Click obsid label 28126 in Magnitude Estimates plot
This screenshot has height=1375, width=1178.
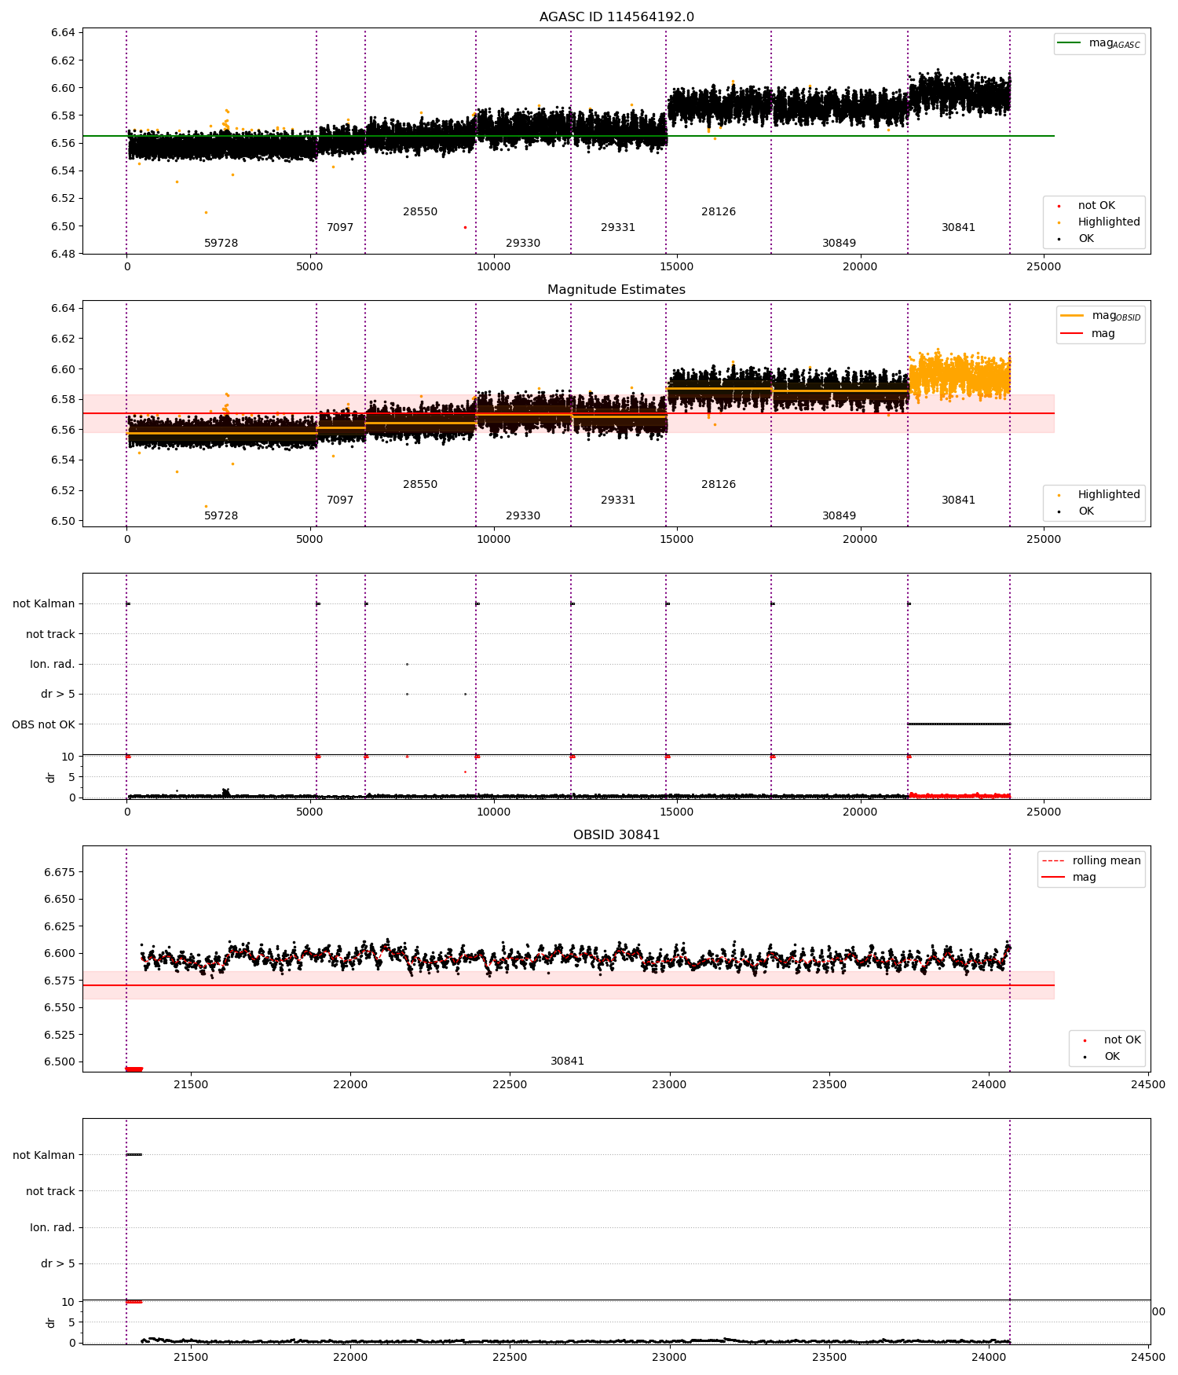[x=719, y=485]
